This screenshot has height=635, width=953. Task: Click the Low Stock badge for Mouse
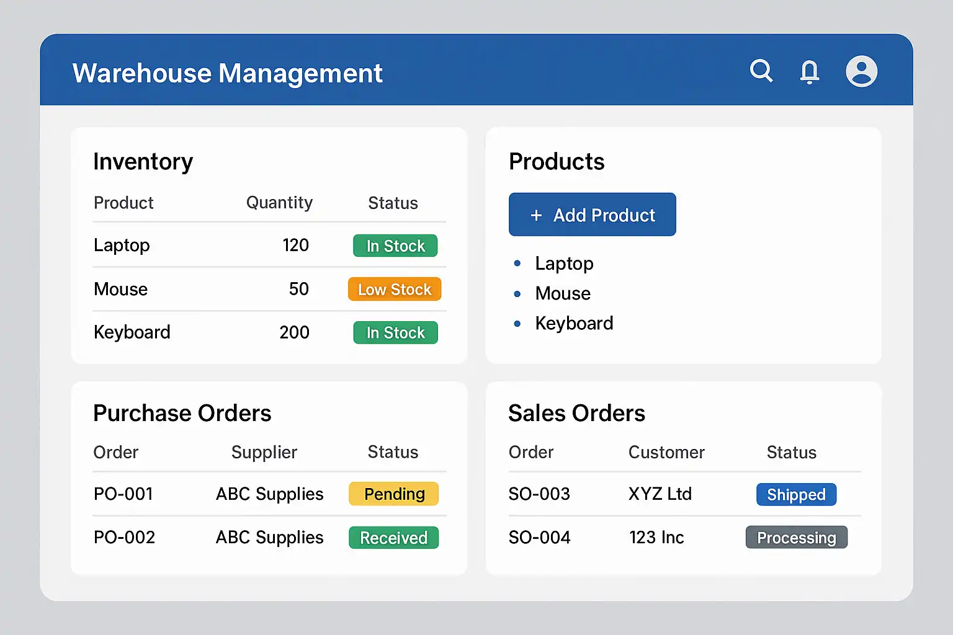[395, 290]
